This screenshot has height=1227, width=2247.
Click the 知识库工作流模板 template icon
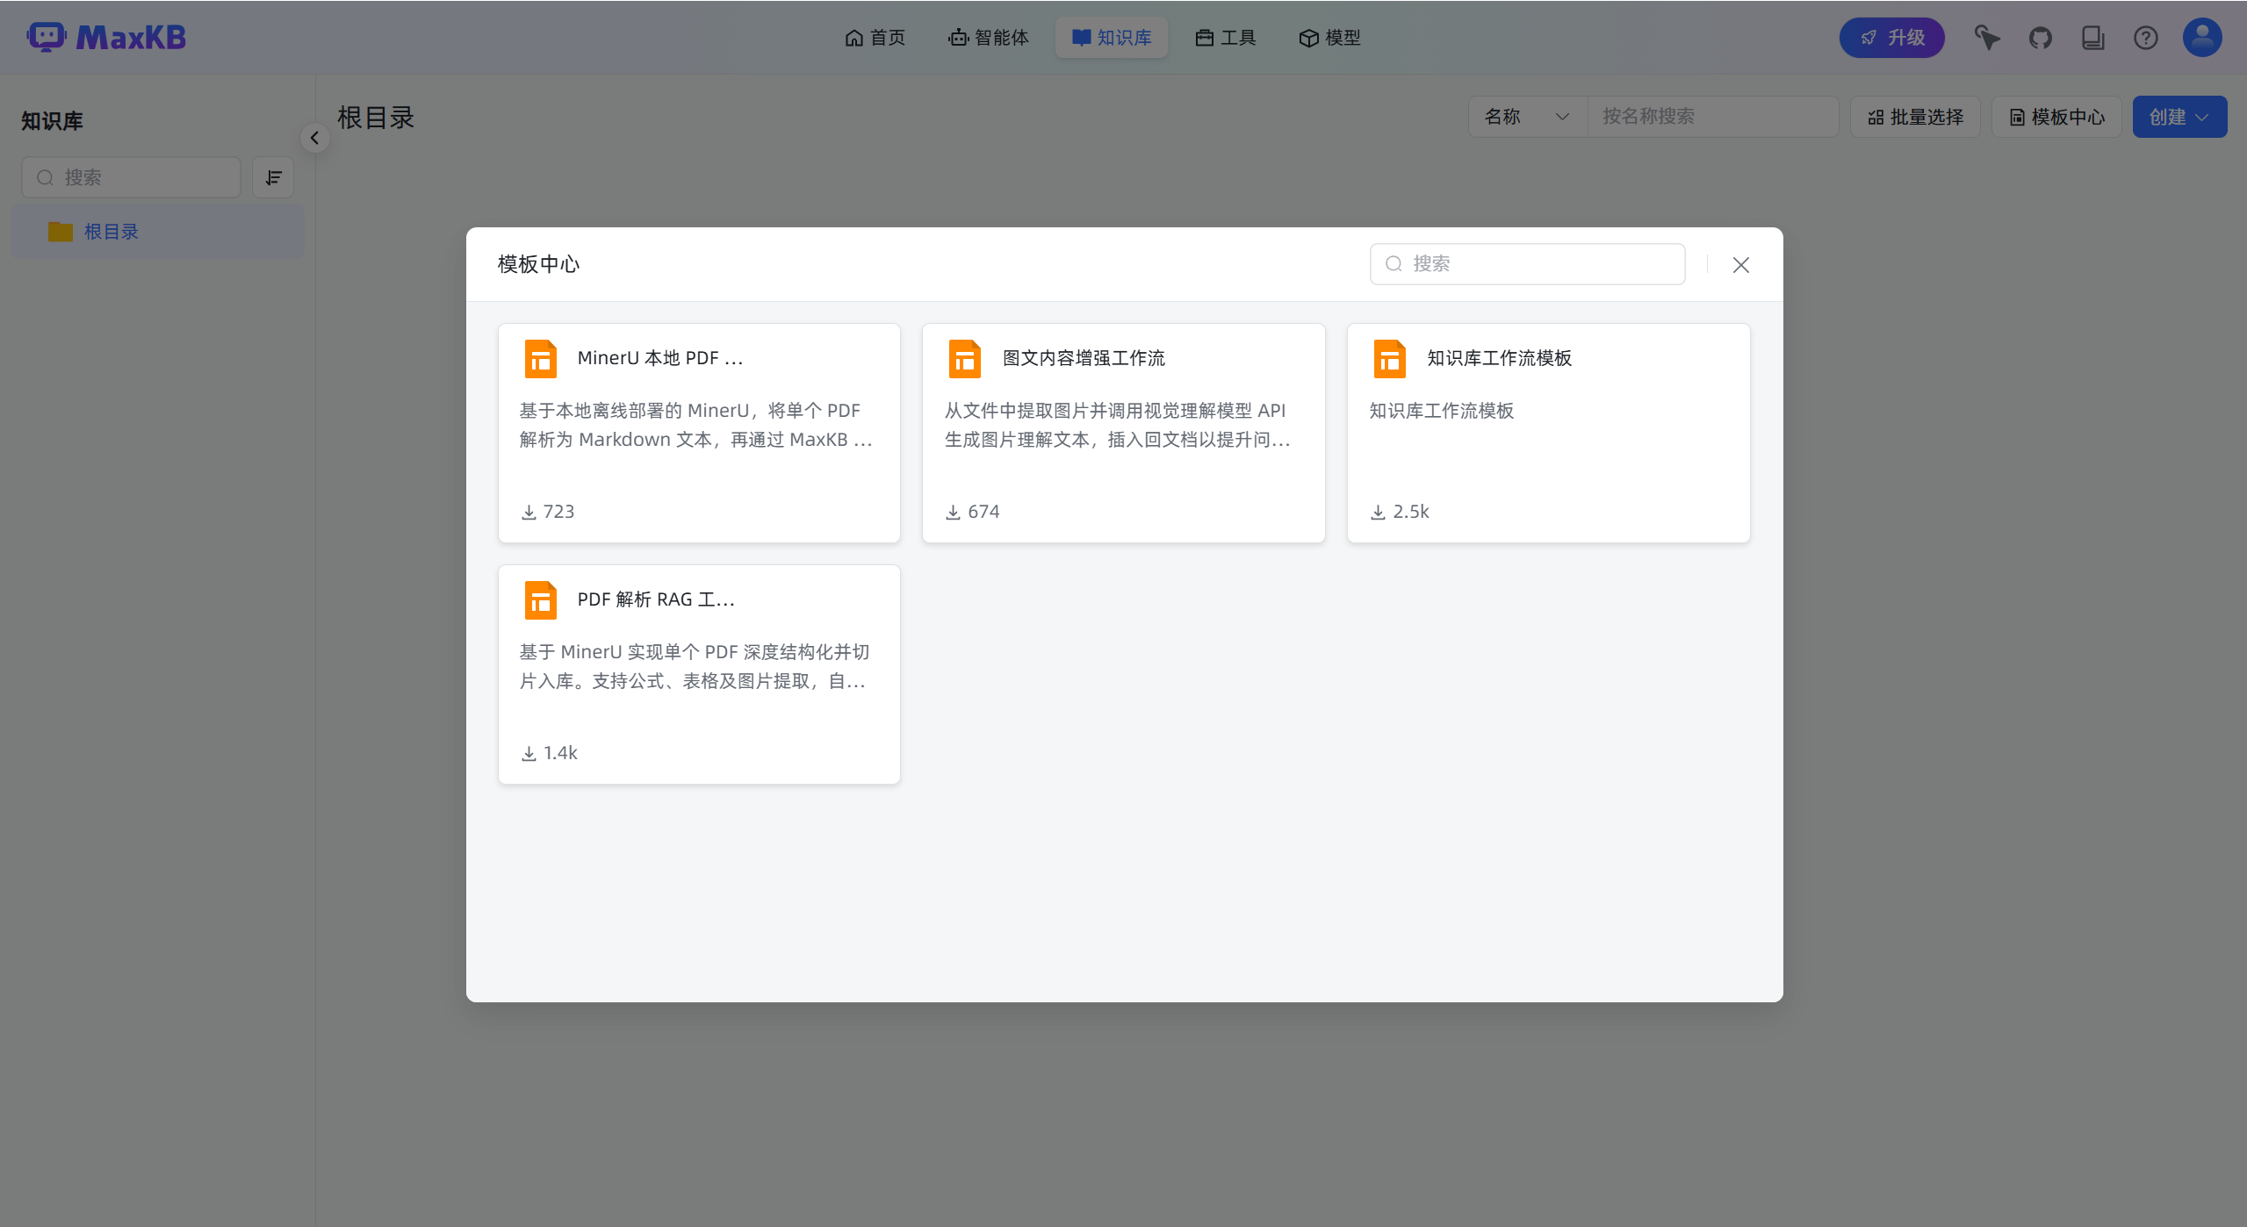pyautogui.click(x=1389, y=359)
